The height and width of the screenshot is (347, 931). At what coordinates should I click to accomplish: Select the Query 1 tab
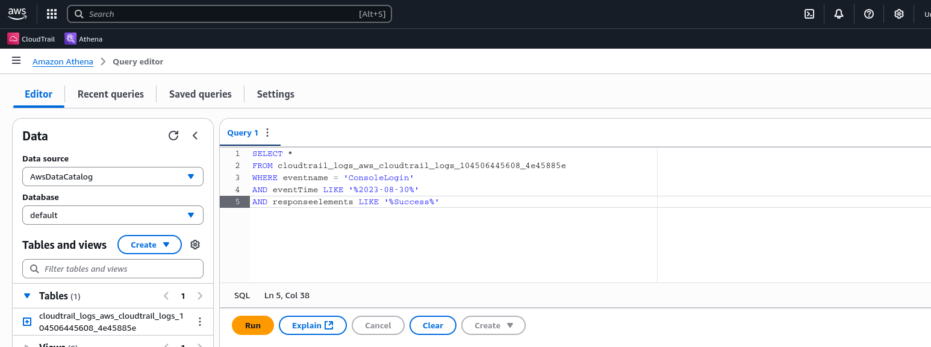pos(243,133)
